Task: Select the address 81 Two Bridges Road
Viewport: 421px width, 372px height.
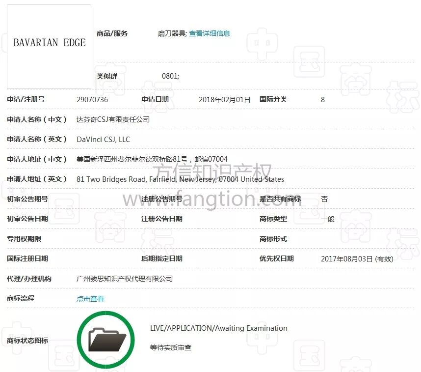Action: click(x=111, y=179)
